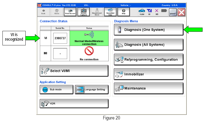Click the 'VIN:-' title bar text

tap(87, 5)
